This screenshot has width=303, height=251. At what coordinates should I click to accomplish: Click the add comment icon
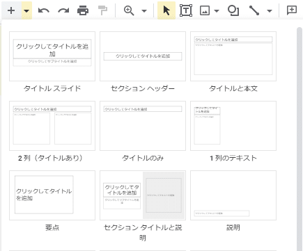coord(292,10)
